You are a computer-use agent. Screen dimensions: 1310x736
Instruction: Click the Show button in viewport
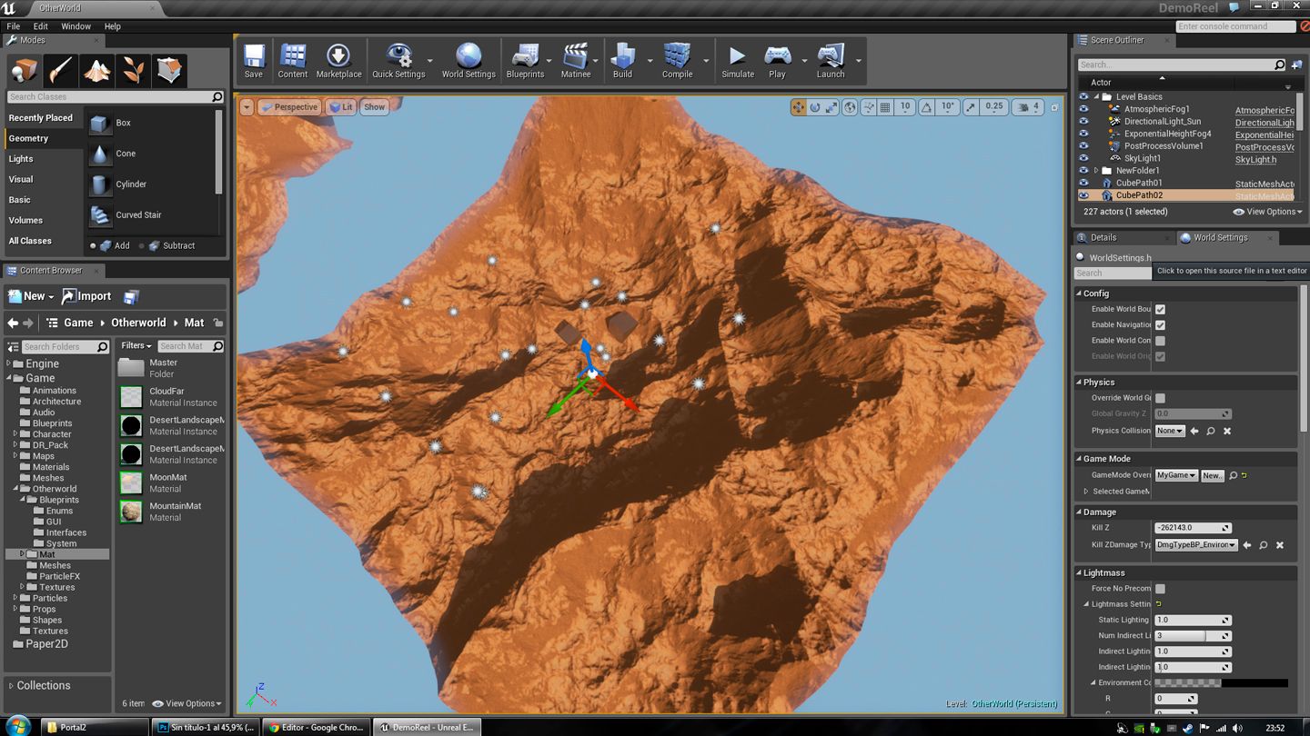(375, 107)
